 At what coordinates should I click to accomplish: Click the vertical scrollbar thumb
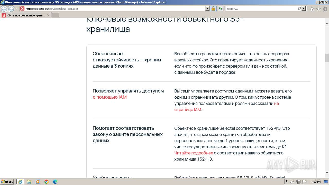click(x=327, y=58)
